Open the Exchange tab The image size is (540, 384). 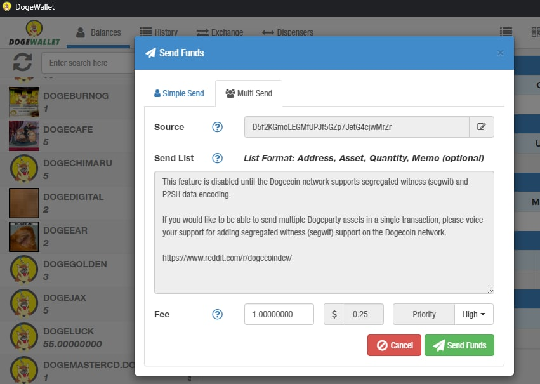click(220, 32)
